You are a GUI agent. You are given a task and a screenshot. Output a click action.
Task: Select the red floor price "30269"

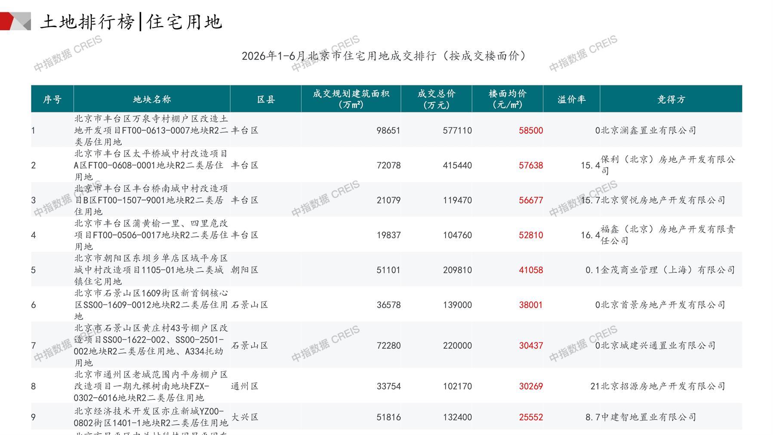click(x=531, y=386)
